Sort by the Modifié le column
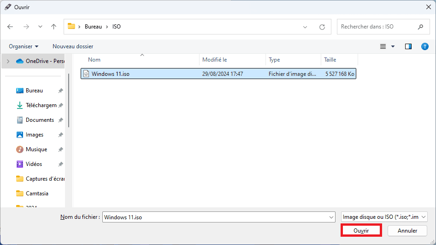 pos(214,60)
